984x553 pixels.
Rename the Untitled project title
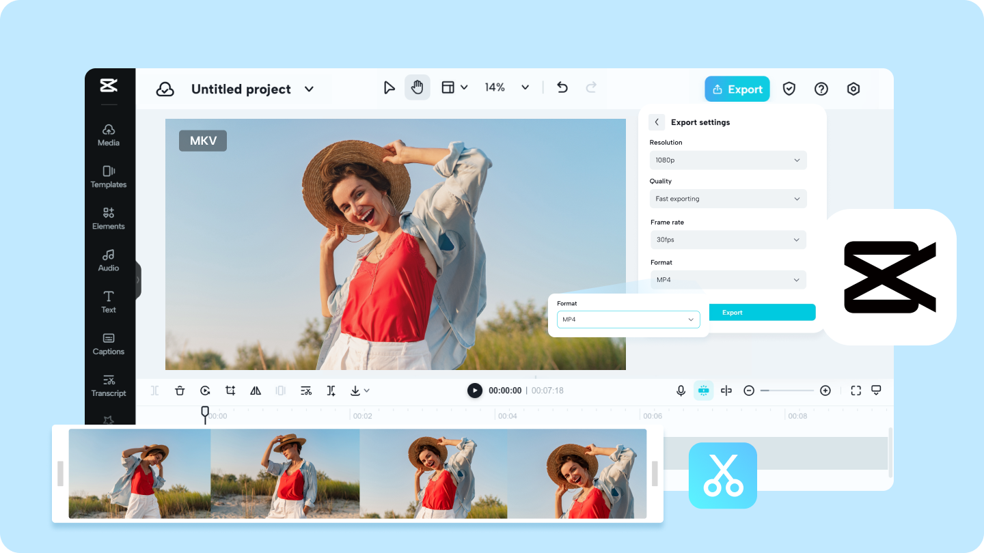tap(241, 89)
